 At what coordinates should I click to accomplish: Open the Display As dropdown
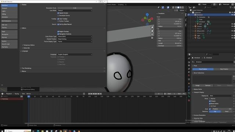[x=221, y=96]
